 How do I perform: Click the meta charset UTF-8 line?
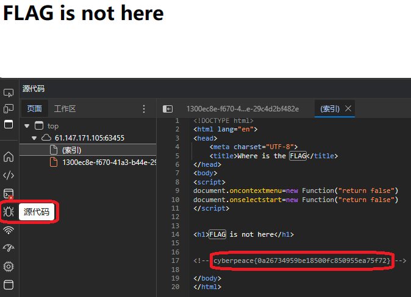pyautogui.click(x=254, y=147)
